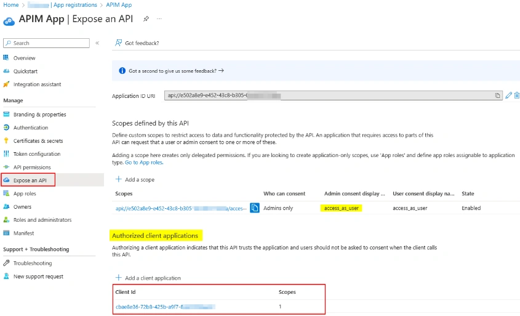Click highlighted access_as_user admin consent name
520x316 pixels.
point(342,208)
